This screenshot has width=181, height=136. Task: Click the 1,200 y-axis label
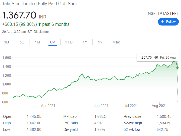tap(7, 75)
